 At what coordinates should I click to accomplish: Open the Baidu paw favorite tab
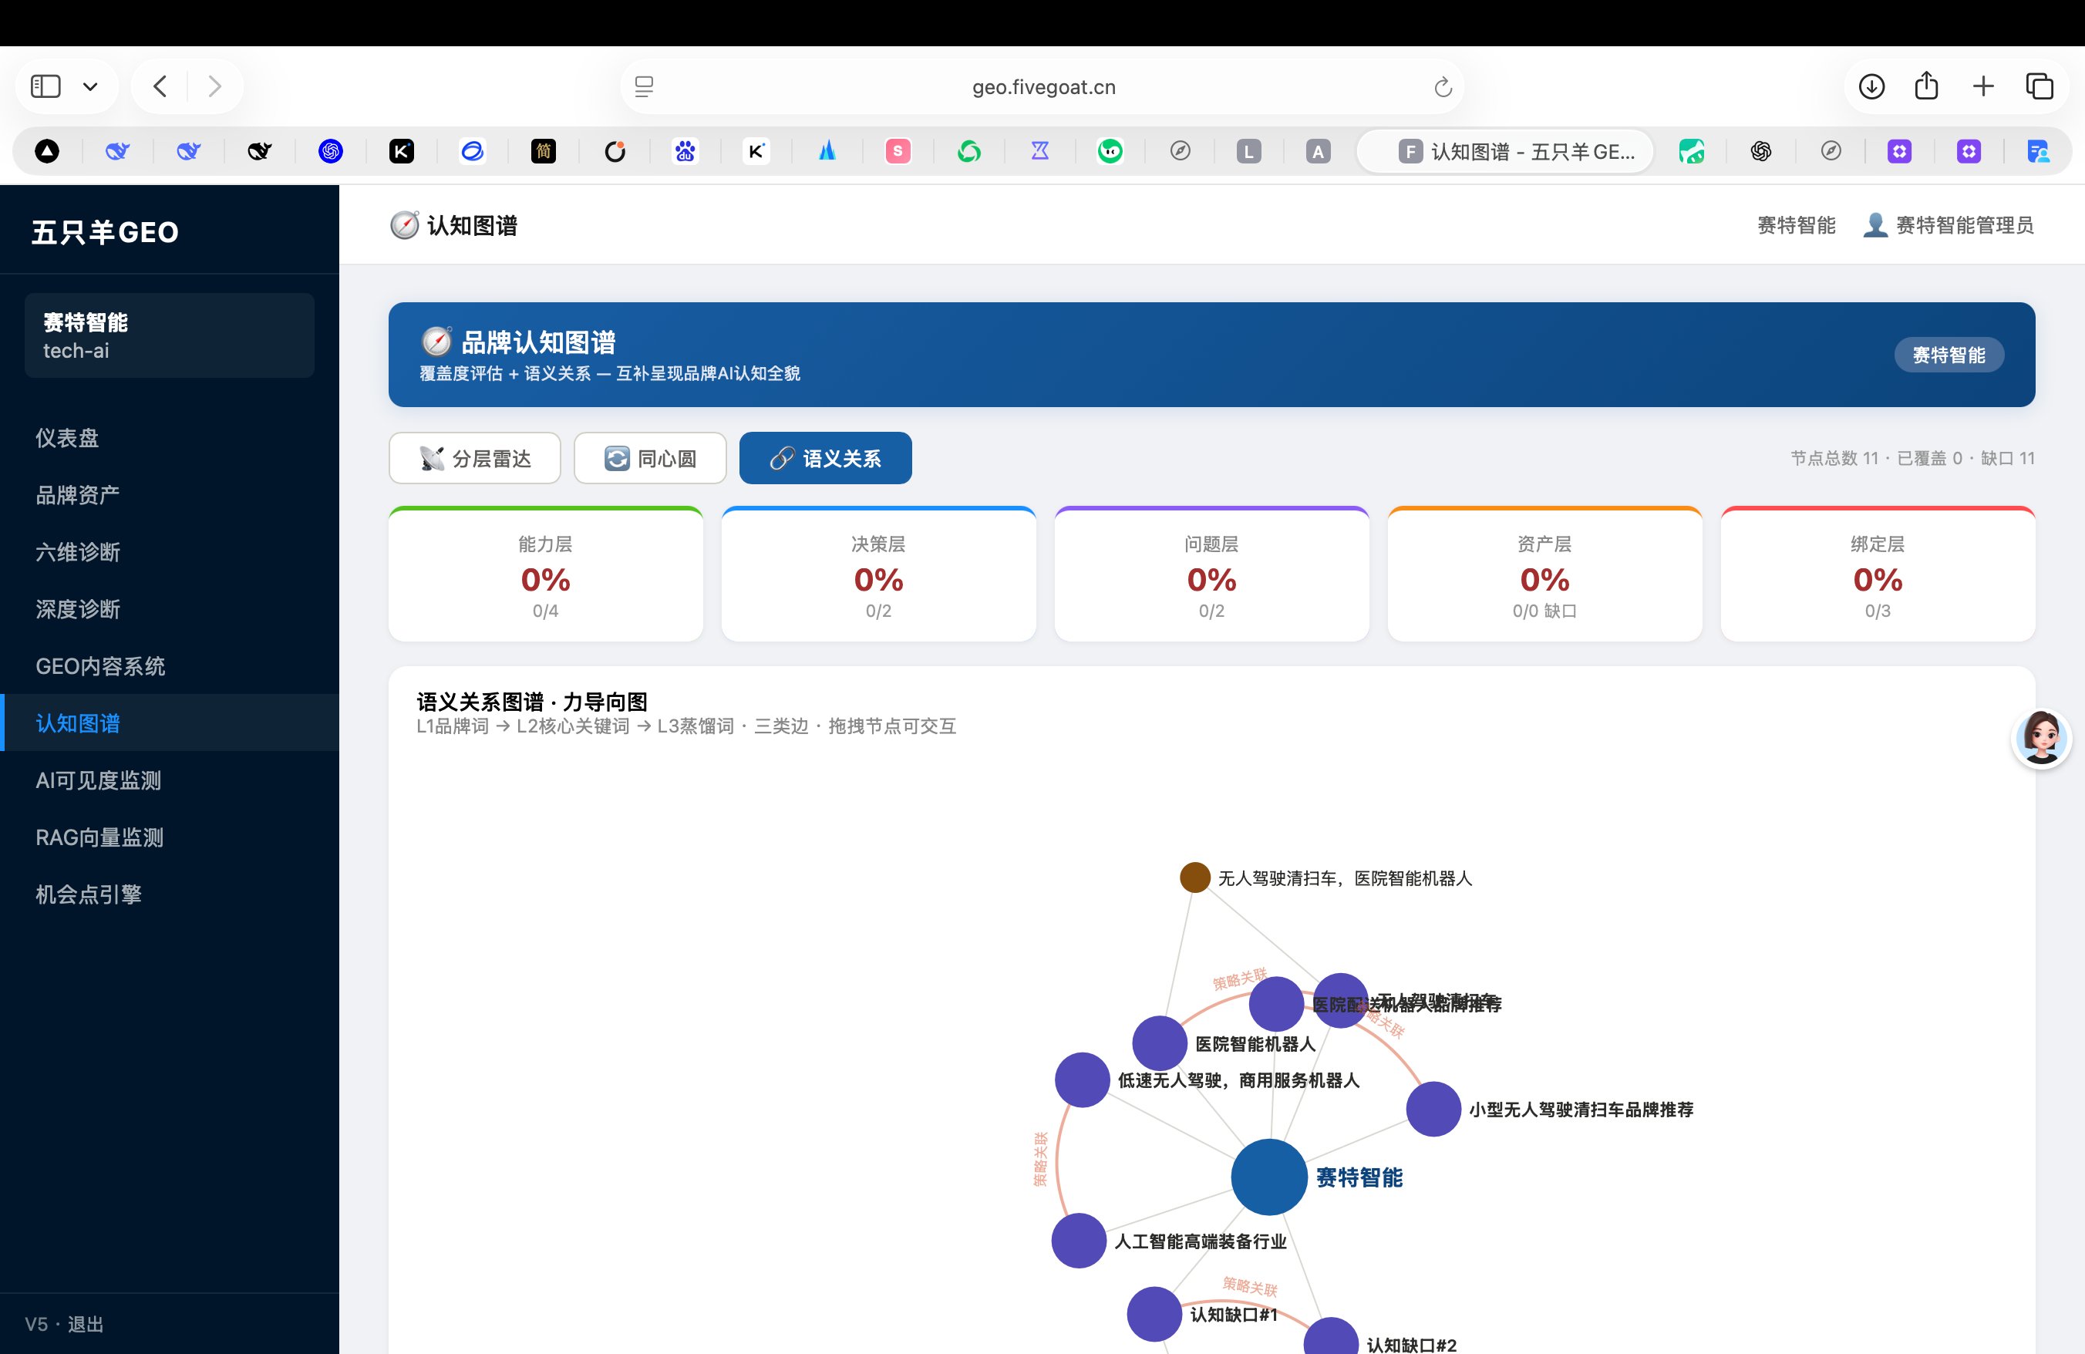coord(685,151)
